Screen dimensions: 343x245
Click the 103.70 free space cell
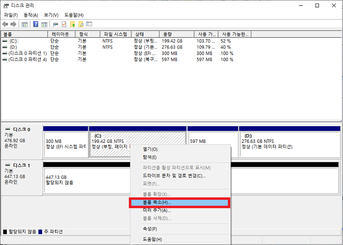click(206, 41)
